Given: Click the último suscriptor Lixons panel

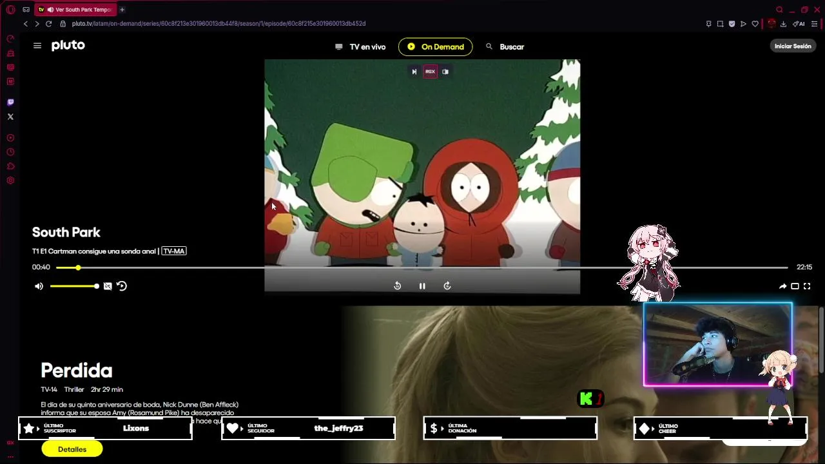Looking at the screenshot, I should [105, 428].
